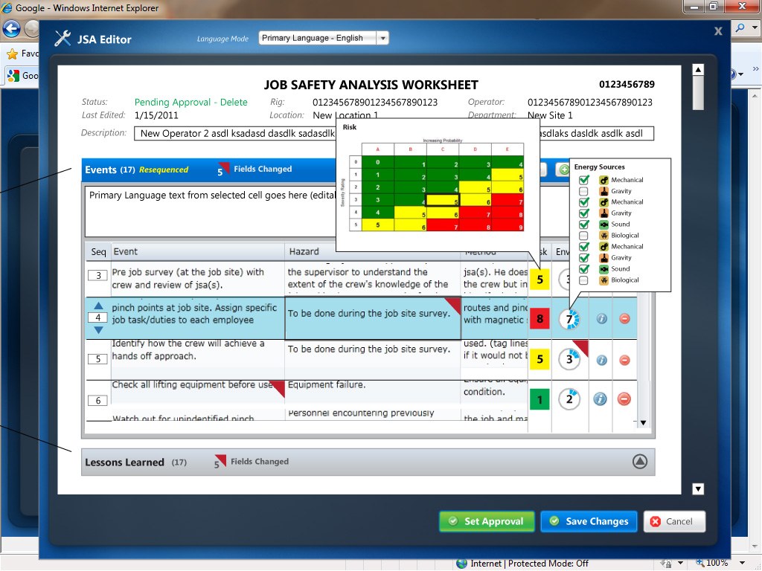
Task: Click yellow risk badge for event 5 row
Action: coord(540,359)
